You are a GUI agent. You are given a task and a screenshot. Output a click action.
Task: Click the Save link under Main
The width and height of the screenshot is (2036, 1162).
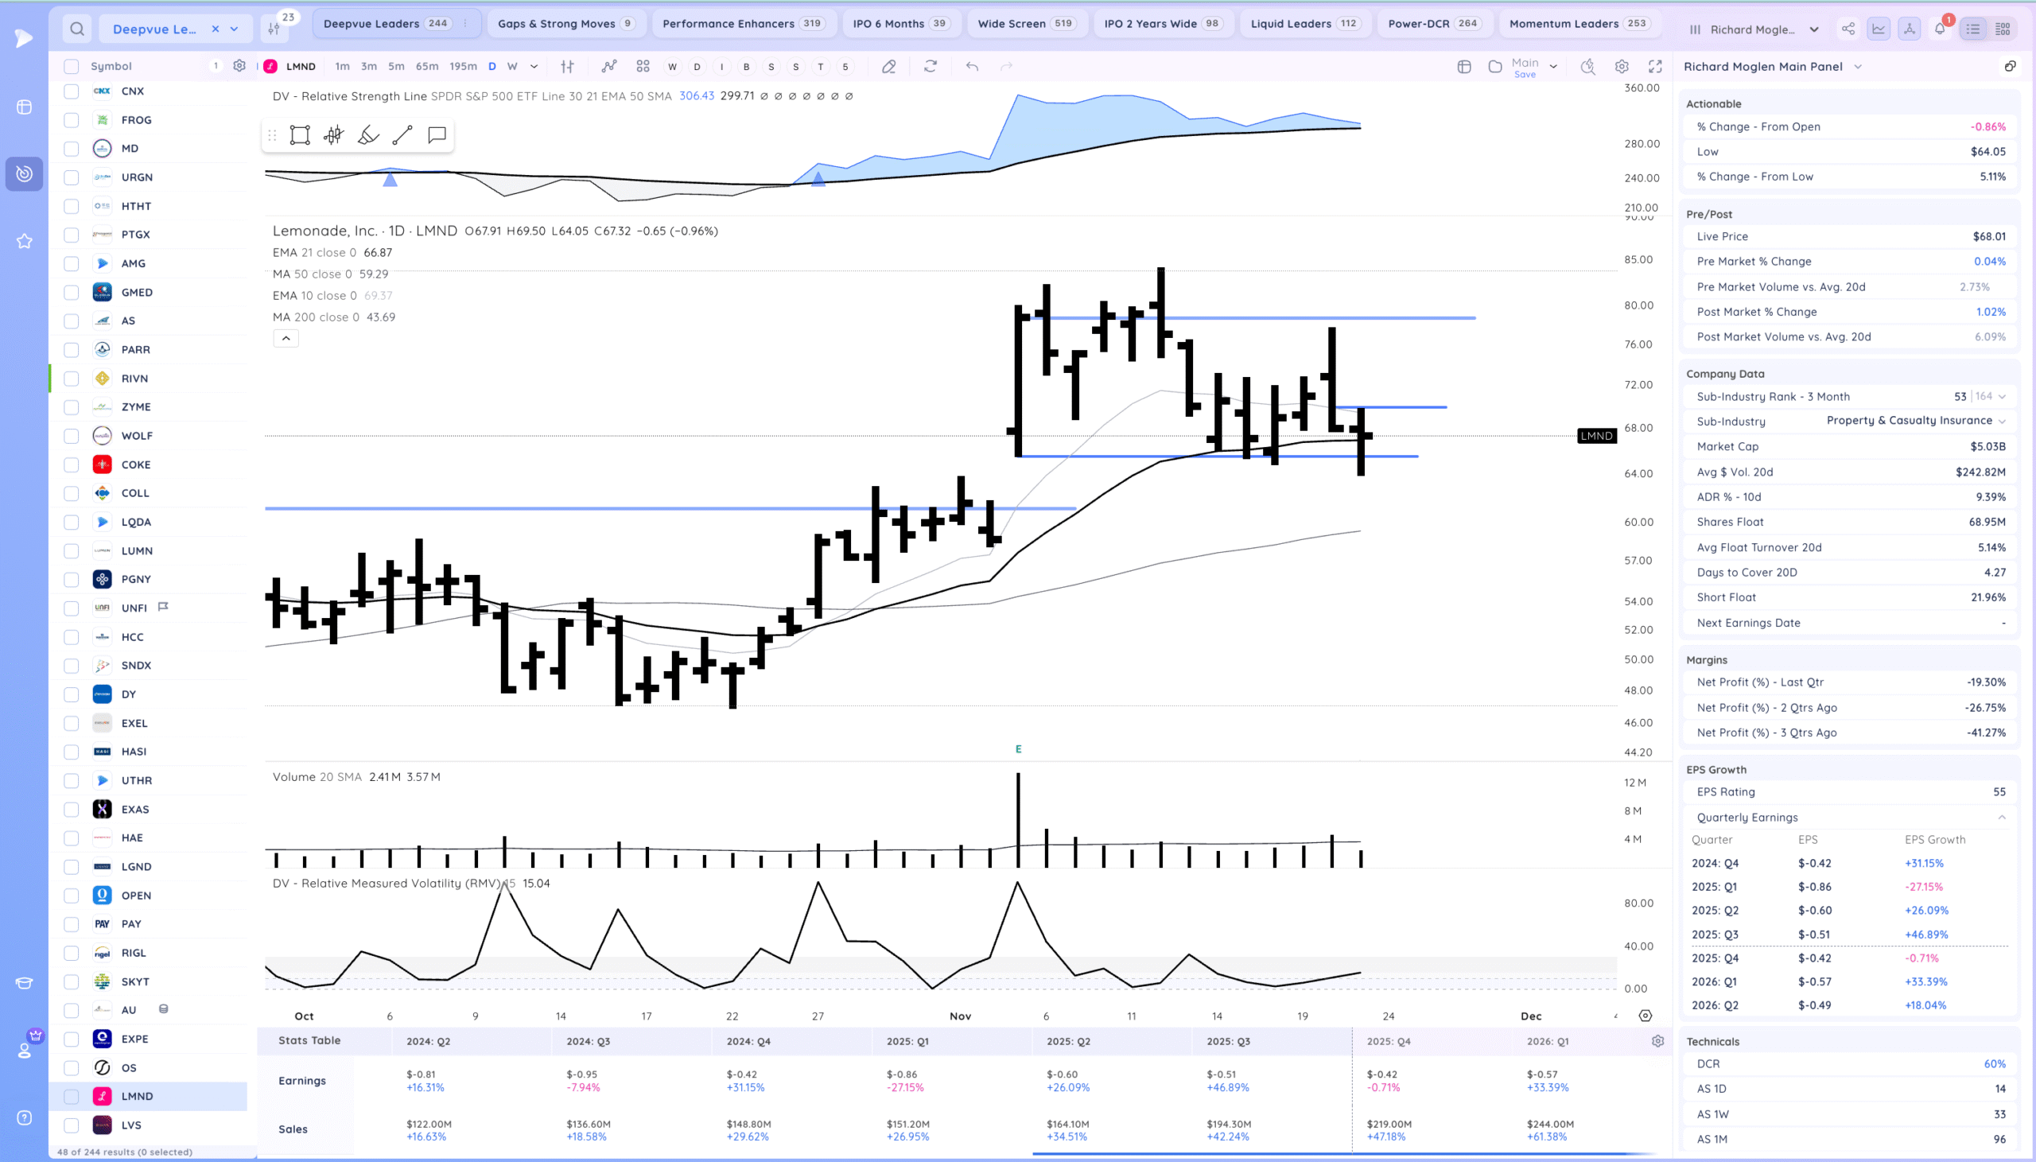(x=1525, y=75)
